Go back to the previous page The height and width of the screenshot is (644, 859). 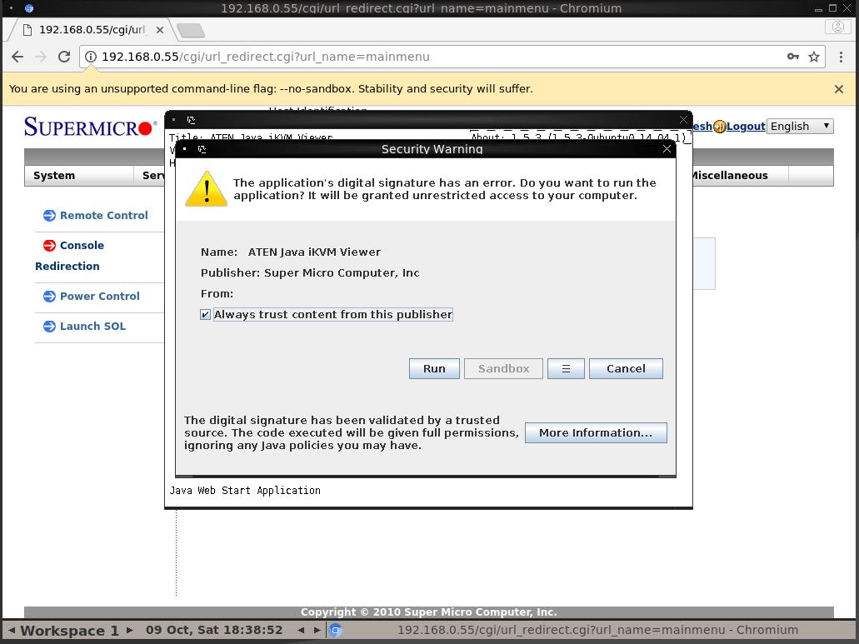coord(17,57)
